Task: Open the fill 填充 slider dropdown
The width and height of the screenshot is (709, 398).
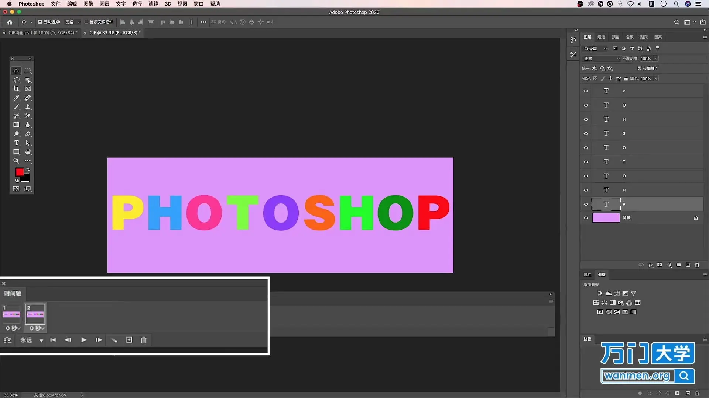Action: tap(656, 78)
